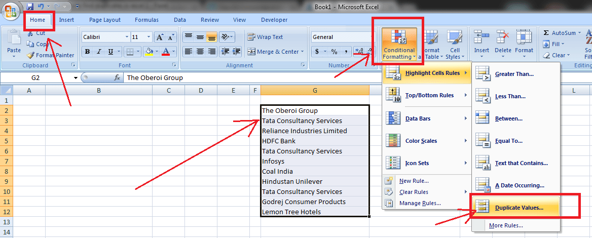This screenshot has width=592, height=238.
Task: Switch to the Insert tab
Action: [66, 20]
